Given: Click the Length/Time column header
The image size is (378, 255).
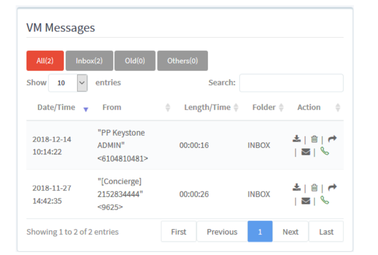Looking at the screenshot, I should [x=207, y=107].
